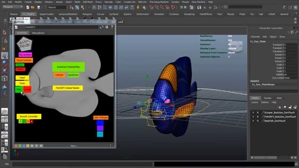This screenshot has width=299, height=168.
Task: Pick the blue swatch under Color Changer
Action: pyautogui.click(x=100, y=123)
